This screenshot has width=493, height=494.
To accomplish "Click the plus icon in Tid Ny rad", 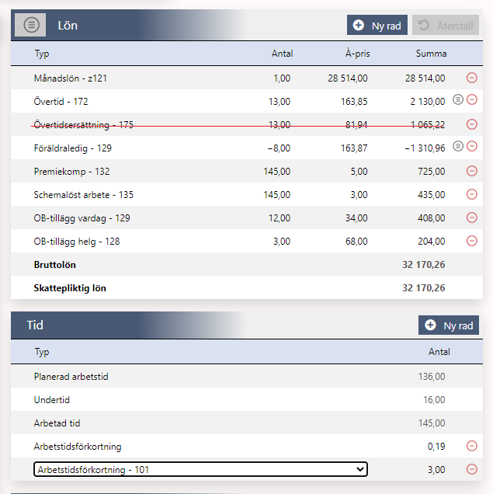I will pyautogui.click(x=430, y=325).
